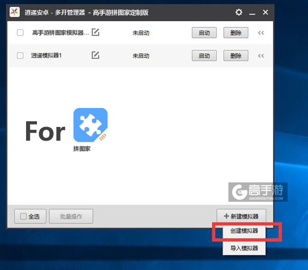Start 逍遥模拟器1 with its 启动 button

(204, 55)
